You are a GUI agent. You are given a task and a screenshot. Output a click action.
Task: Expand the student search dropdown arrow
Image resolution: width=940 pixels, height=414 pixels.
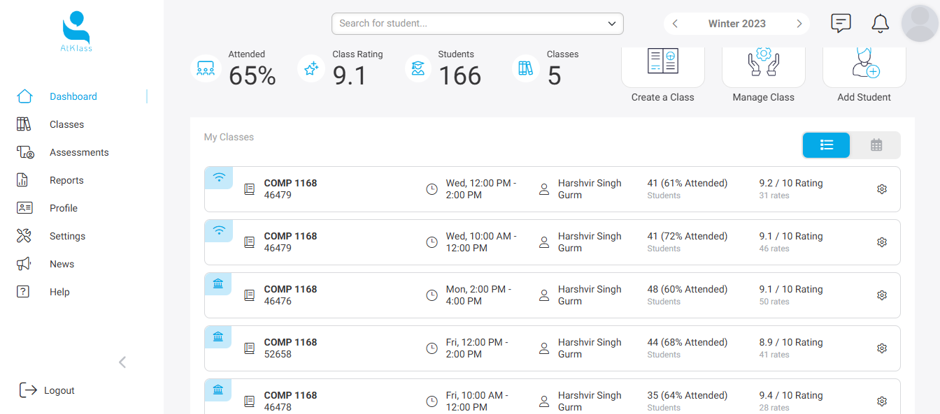[612, 24]
